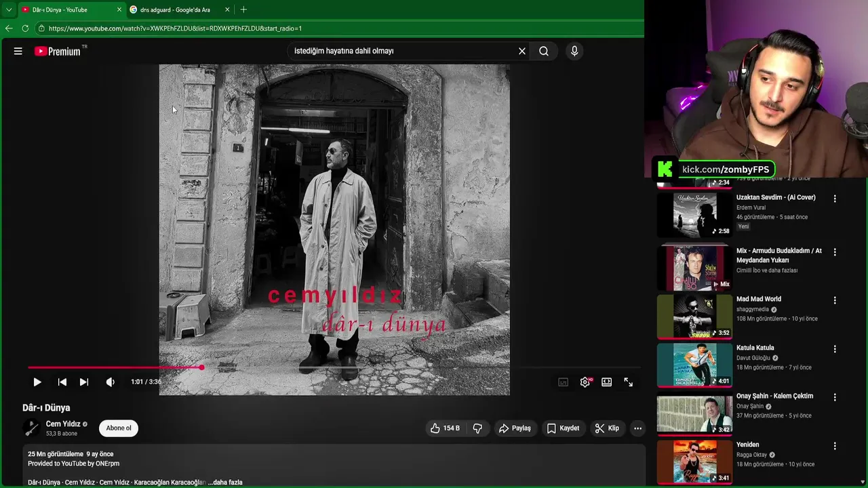The height and width of the screenshot is (488, 868).
Task: Select the Dâr-ı Dünya video title text
Action: 46,408
